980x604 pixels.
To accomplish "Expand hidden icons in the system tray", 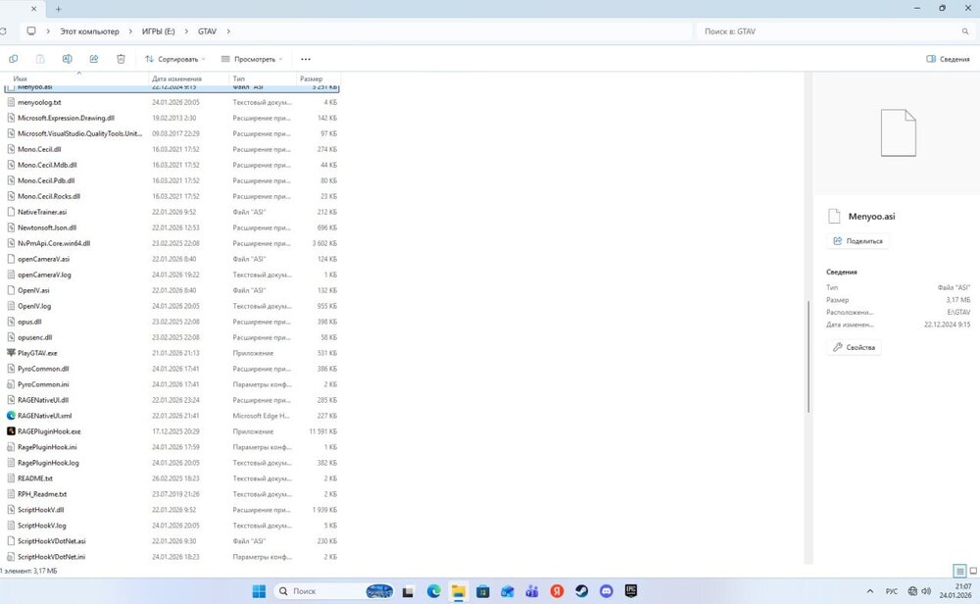I will (870, 591).
